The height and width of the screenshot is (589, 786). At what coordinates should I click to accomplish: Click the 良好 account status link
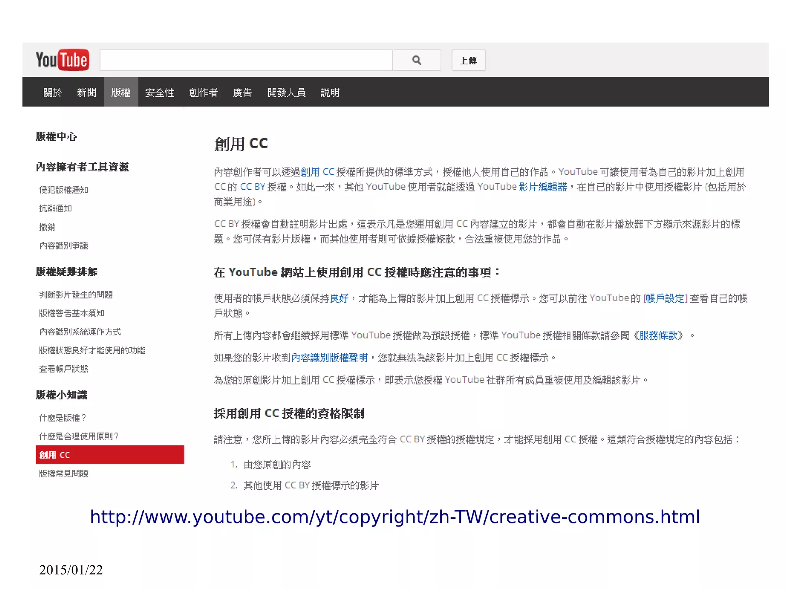pos(339,298)
